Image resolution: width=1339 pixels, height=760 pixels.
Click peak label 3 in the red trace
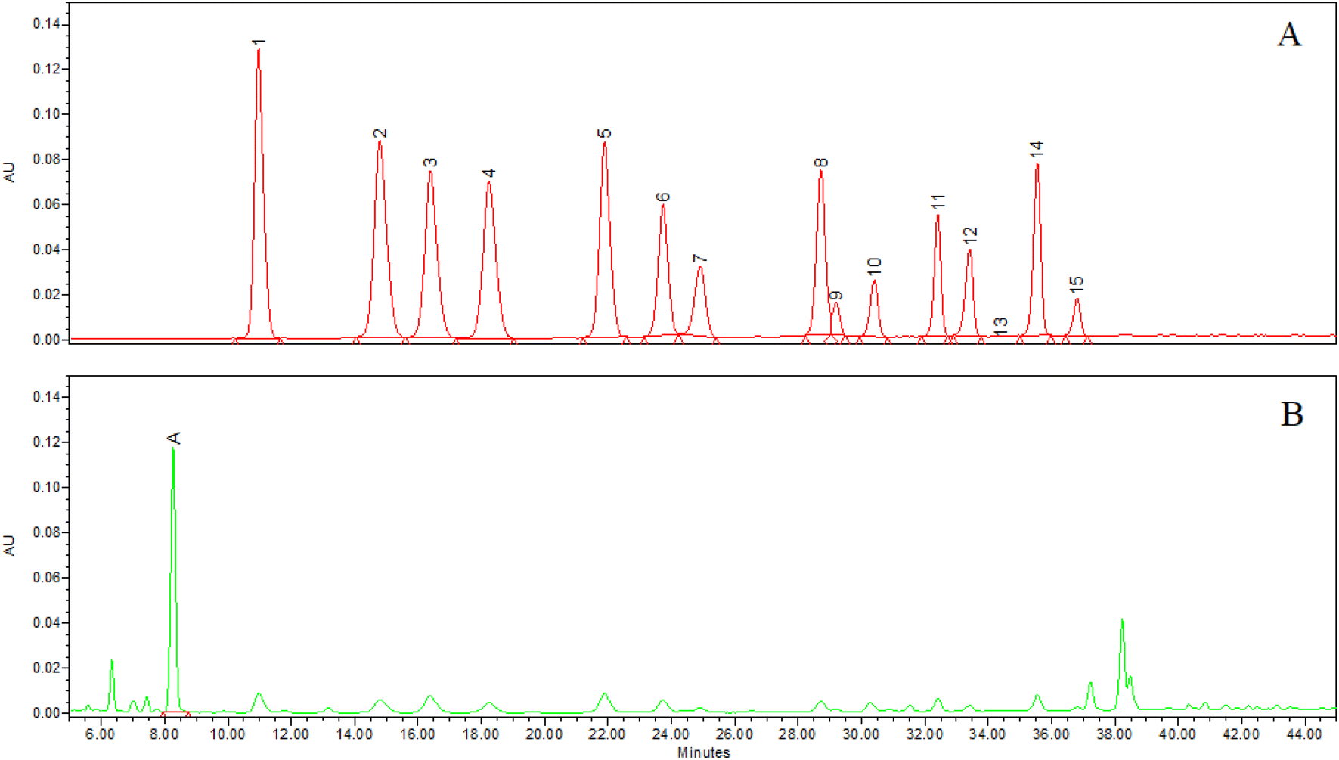(430, 163)
